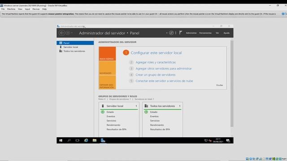
Task: Click the volume tray icon in guest taskbar
Action: 210,140
